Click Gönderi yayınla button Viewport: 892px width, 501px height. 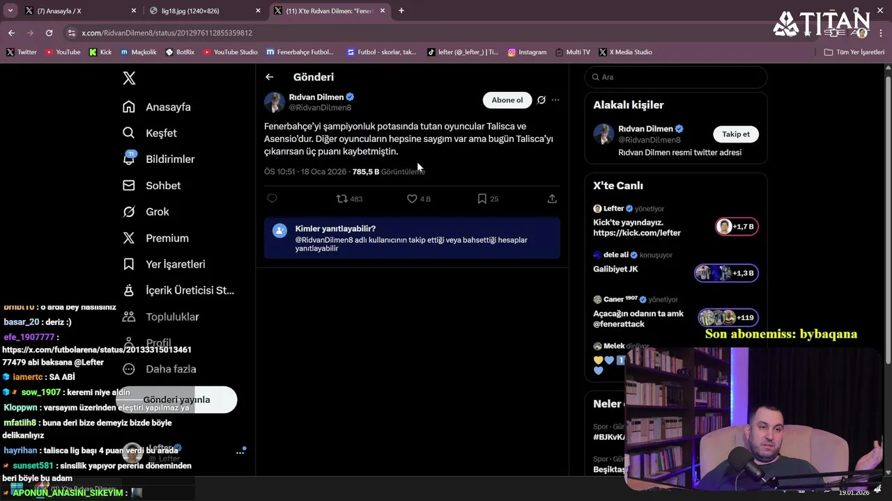point(176,400)
